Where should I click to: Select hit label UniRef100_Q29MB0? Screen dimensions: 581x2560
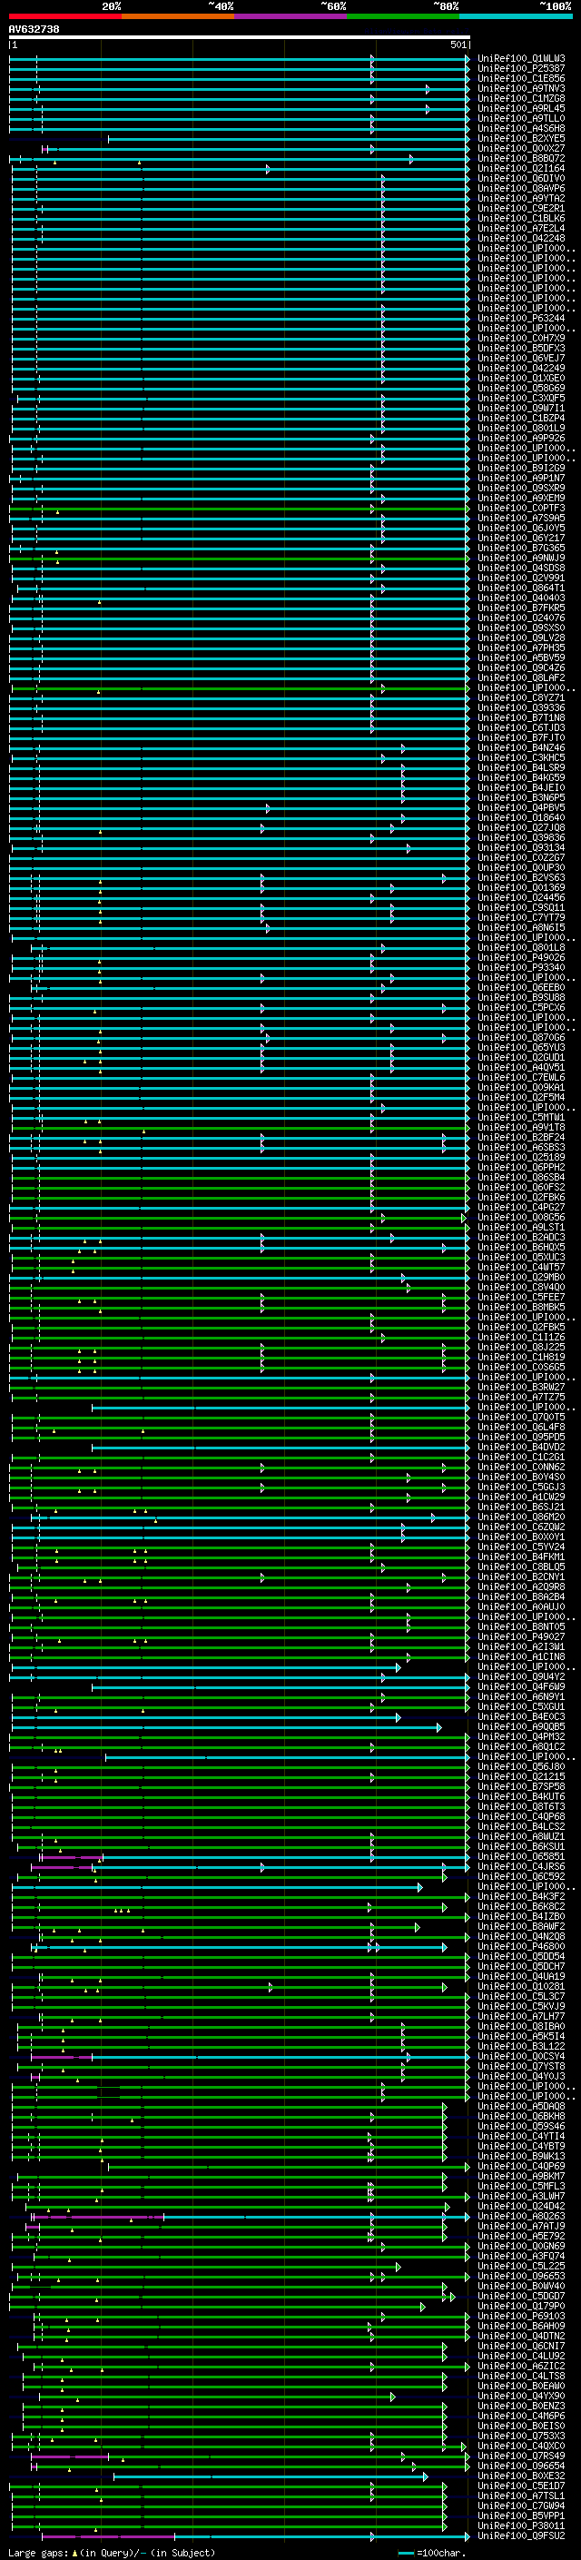tap(521, 1276)
